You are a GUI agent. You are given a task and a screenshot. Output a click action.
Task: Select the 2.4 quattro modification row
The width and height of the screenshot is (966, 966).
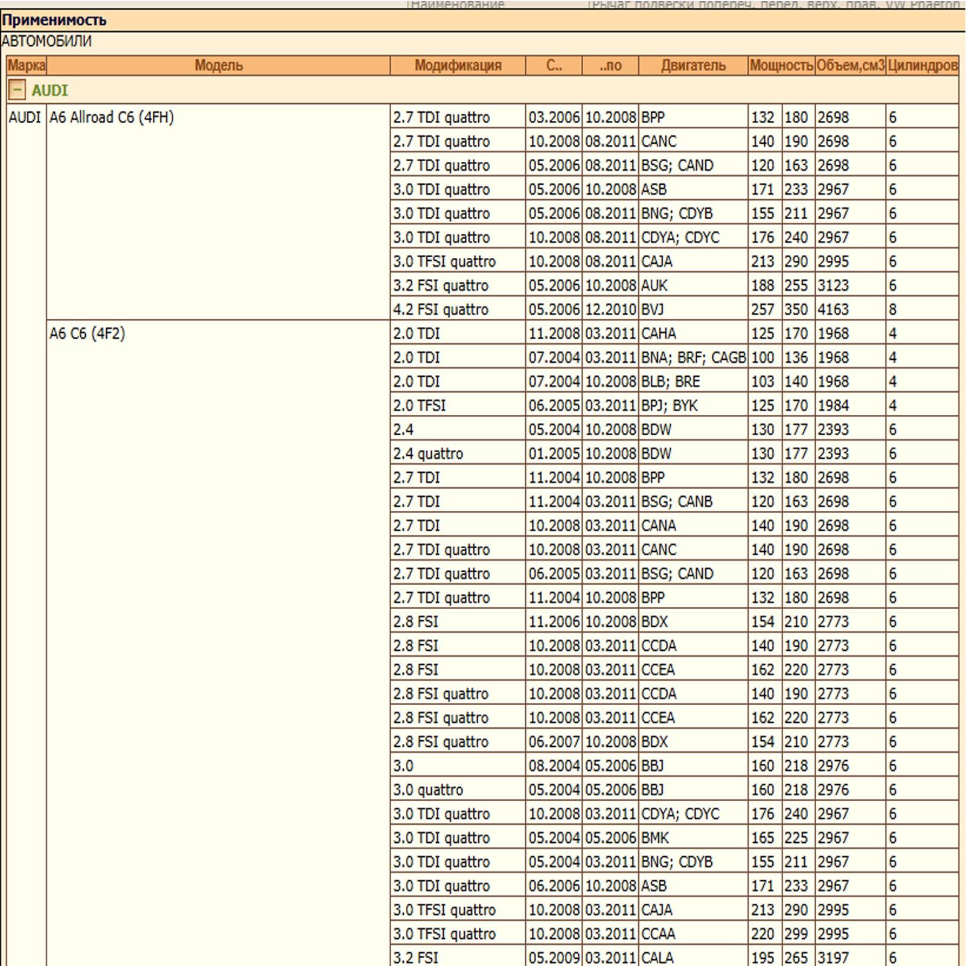[428, 453]
